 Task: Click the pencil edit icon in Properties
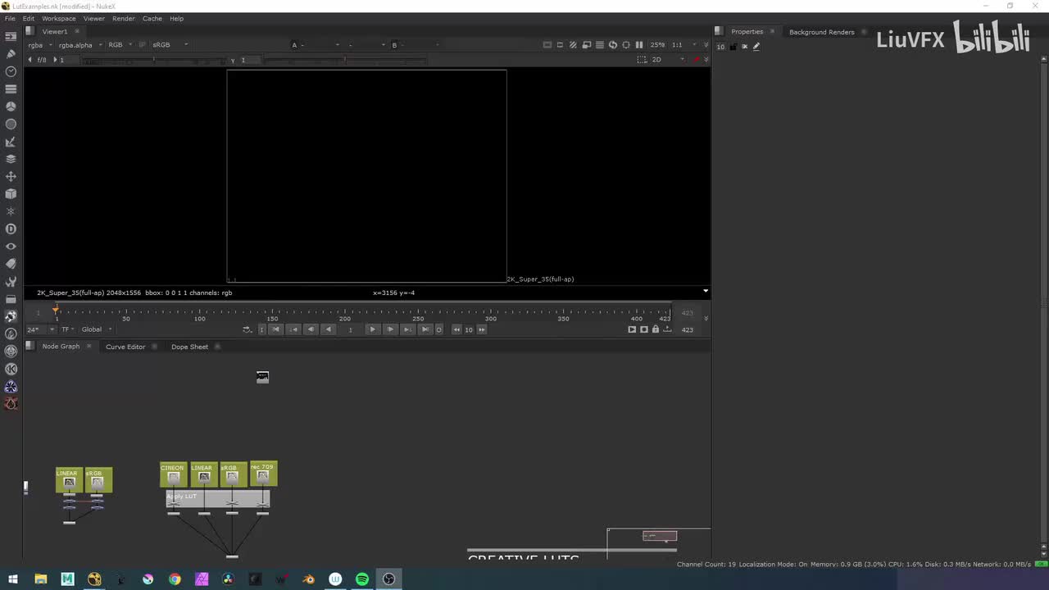(756, 47)
